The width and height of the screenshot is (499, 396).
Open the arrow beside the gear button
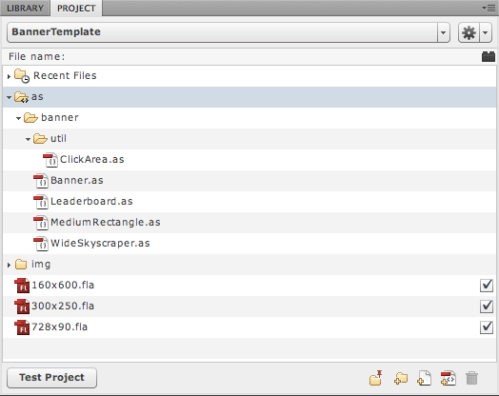[486, 32]
